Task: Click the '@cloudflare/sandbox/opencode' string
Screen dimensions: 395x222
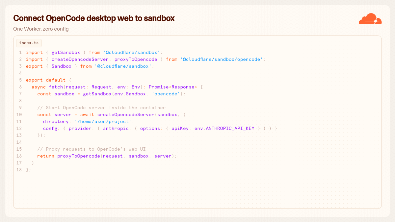Action: point(222,59)
